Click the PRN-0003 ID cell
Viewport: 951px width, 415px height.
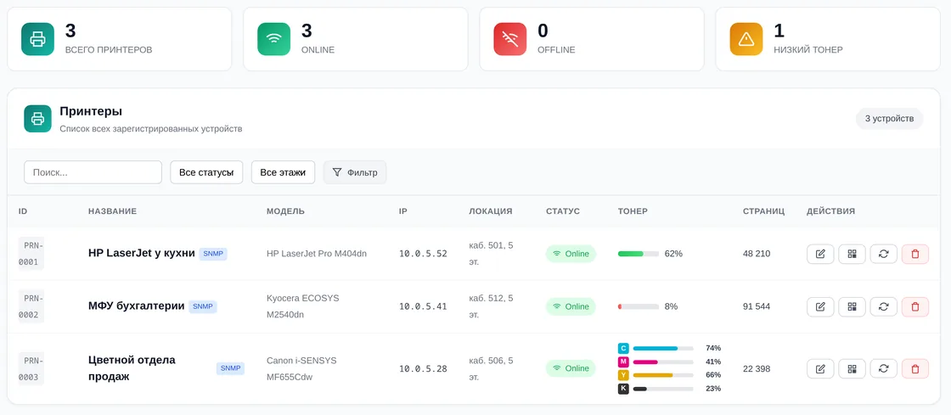(x=31, y=368)
